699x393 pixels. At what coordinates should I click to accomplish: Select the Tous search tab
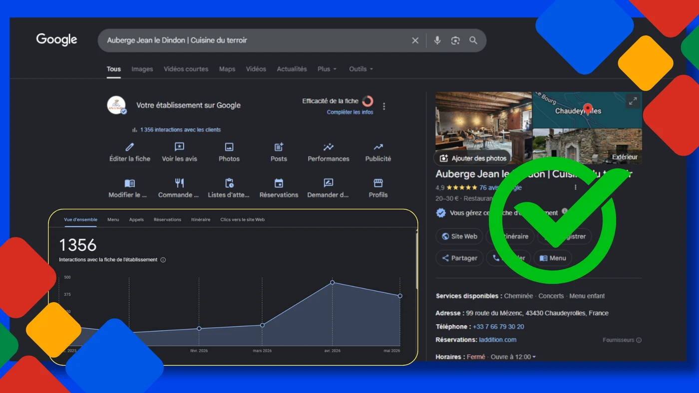point(114,69)
